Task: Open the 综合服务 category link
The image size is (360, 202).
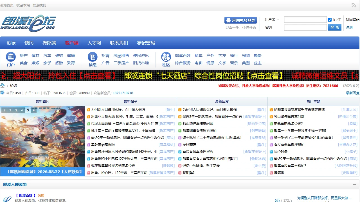Action: pyautogui.click(x=183, y=63)
